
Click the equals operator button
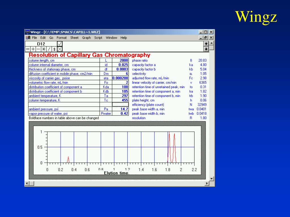[27, 49]
